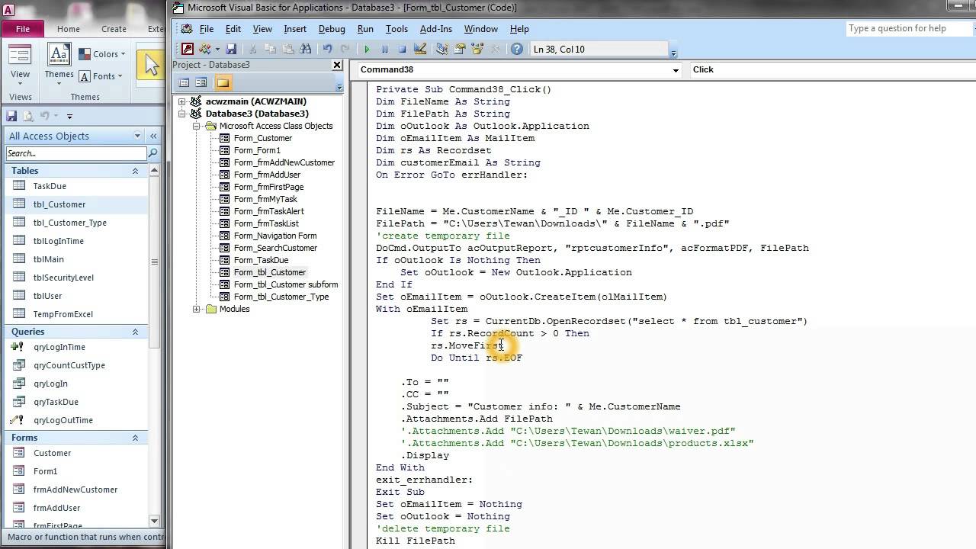This screenshot has height=549, width=976.
Task: Collapse Microsoft Access Class Objects folder
Action: [x=196, y=126]
